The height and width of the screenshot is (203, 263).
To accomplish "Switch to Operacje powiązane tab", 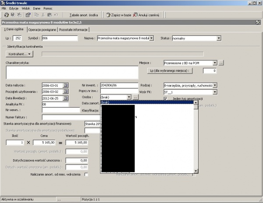I will point(42,30).
